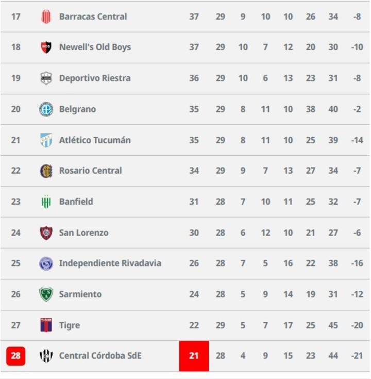Screen dimensions: 371x379
Task: Click the red position 28 badge
Action: click(x=15, y=356)
